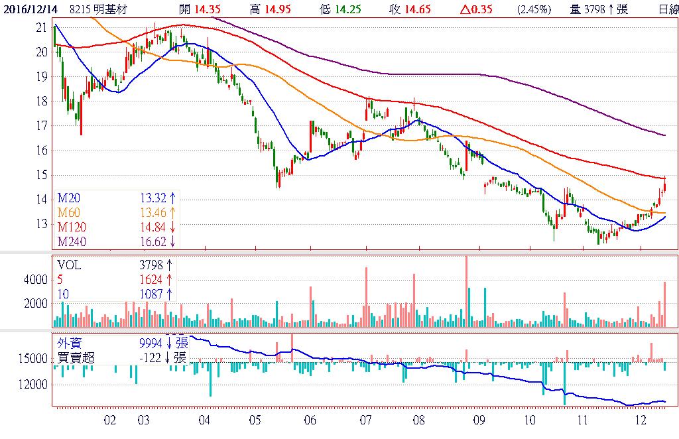679x439 pixels.
Task: Click the percentage change (2.45%)
Action: pos(534,9)
